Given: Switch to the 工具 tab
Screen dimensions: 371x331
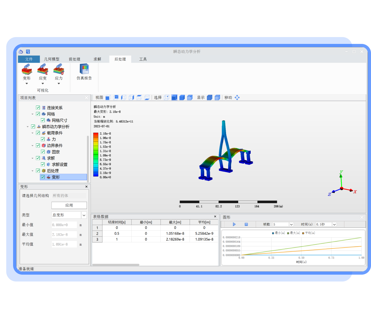Looking at the screenshot, I should click(143, 59).
